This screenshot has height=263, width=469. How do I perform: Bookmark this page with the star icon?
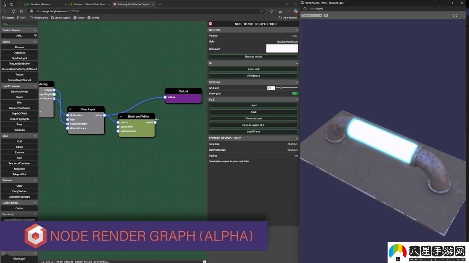[x=261, y=11]
